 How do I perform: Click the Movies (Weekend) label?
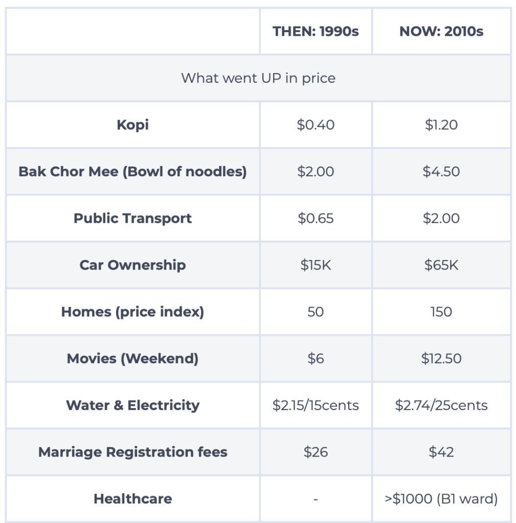[x=132, y=359]
